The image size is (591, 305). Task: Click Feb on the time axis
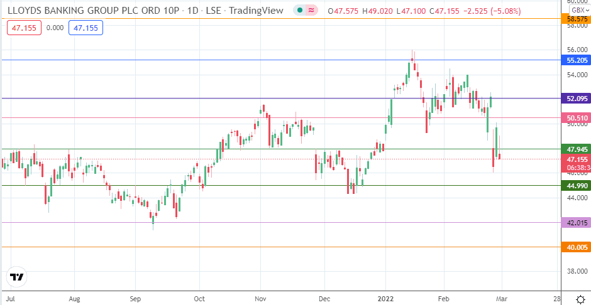point(444,299)
